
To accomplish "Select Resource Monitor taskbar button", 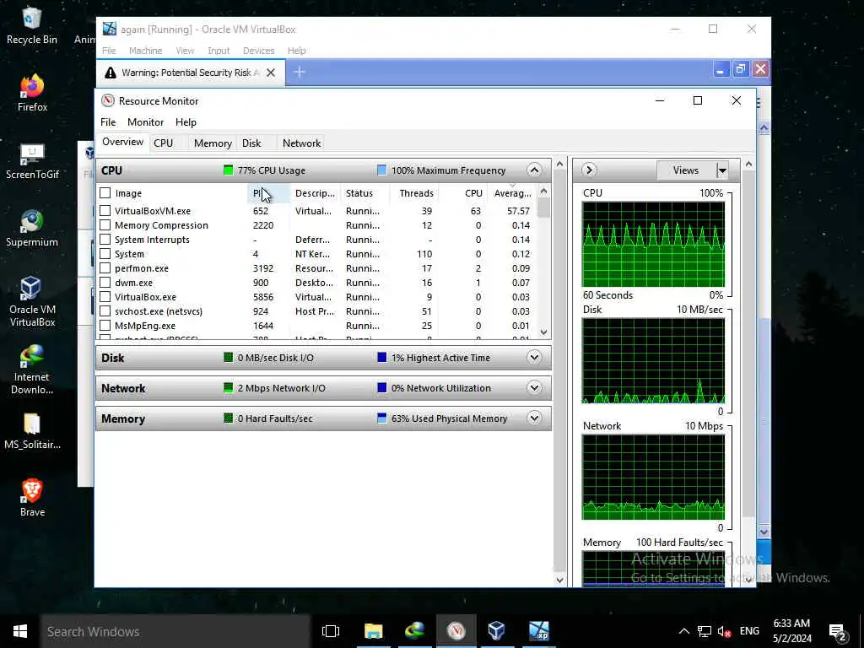I will coord(456,631).
